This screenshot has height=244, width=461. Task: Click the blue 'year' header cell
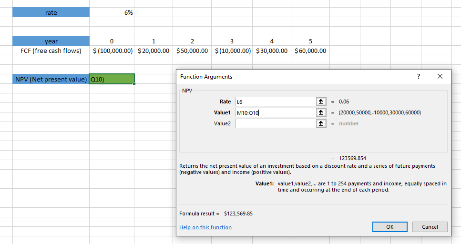coord(51,41)
